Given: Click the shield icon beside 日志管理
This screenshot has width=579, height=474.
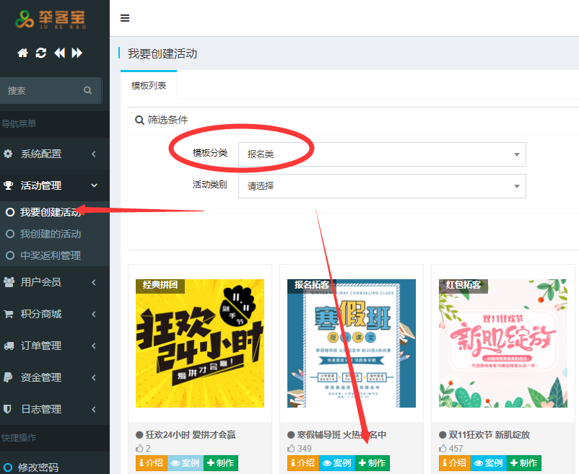Looking at the screenshot, I should [7, 409].
